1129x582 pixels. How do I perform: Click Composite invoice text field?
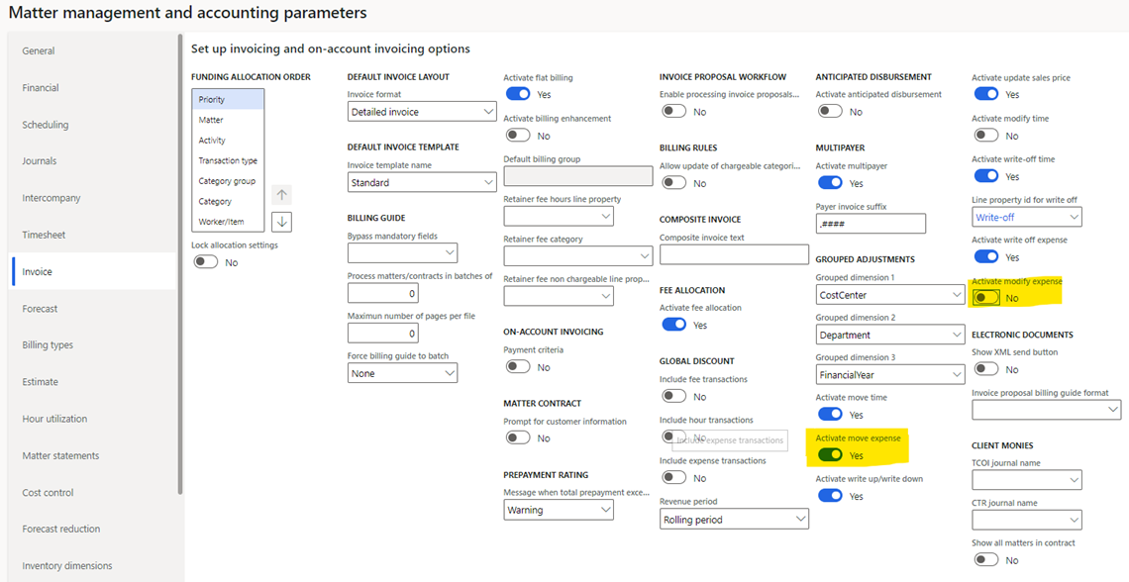735,254
